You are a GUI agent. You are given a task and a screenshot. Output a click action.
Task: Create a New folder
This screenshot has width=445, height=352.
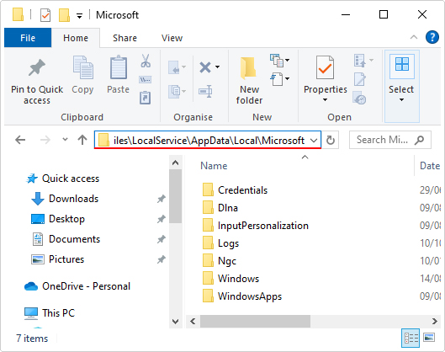[249, 80]
